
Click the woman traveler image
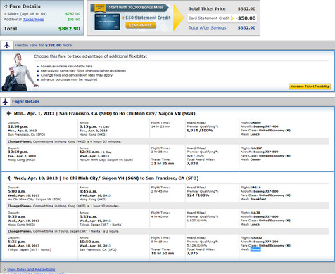[x=20, y=72]
